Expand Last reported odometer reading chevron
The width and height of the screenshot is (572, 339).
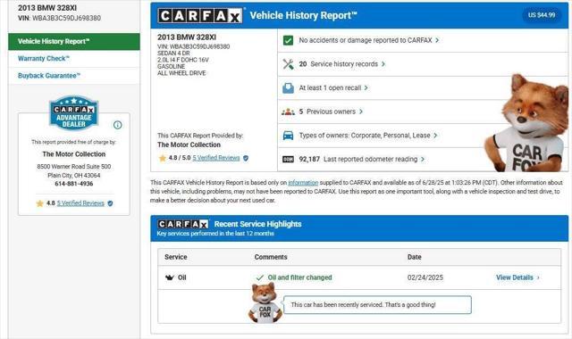[x=423, y=160]
